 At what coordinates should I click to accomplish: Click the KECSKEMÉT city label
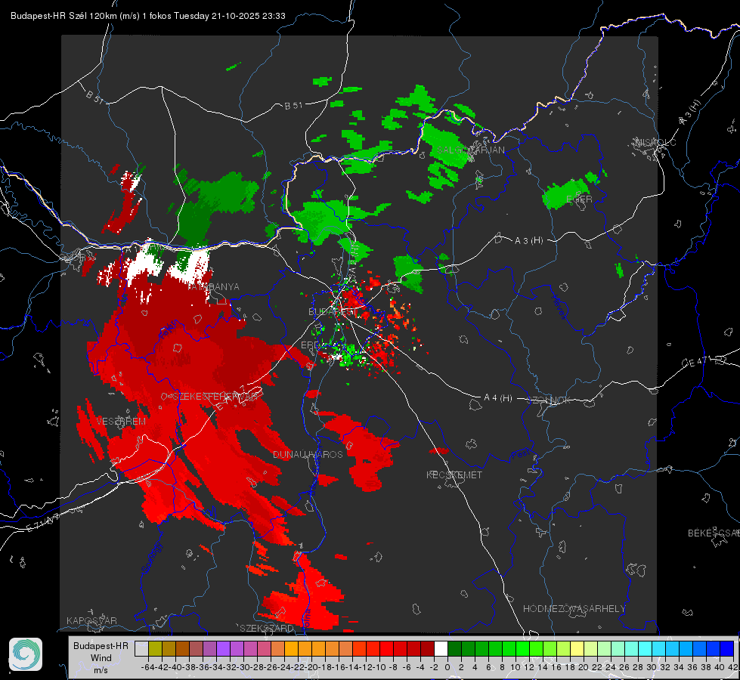[x=454, y=474]
